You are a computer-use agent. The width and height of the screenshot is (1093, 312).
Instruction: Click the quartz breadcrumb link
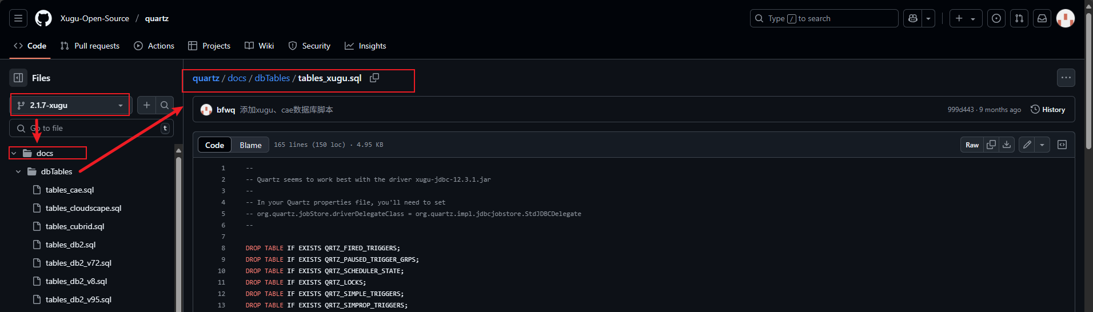tap(206, 78)
